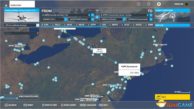Expand the CYTZ arrival airport dropdown
This screenshot has height=109, width=194.
coord(151,15)
